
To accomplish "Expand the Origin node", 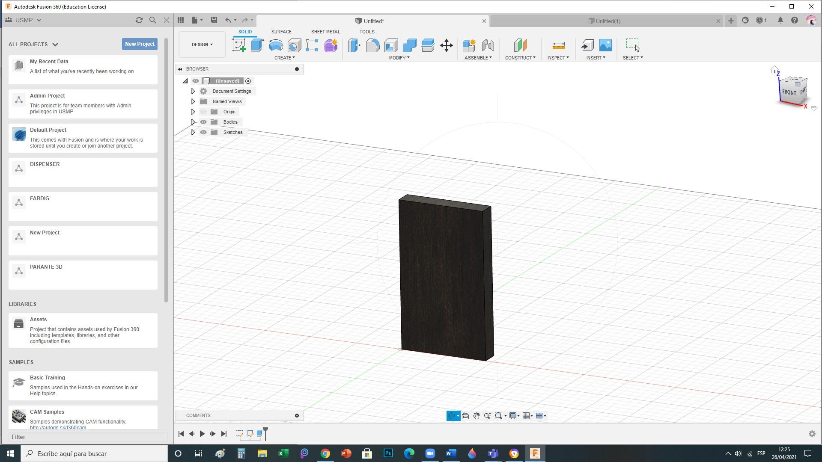I will click(193, 112).
